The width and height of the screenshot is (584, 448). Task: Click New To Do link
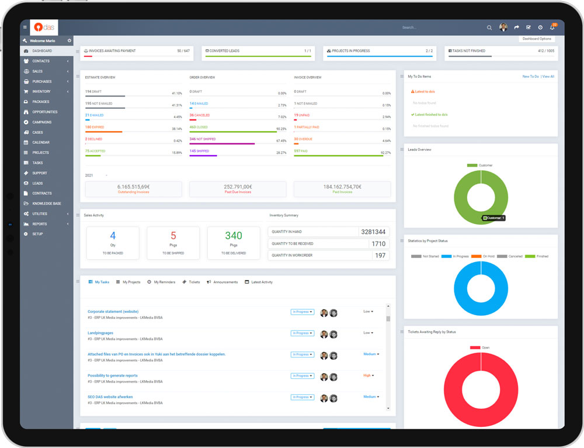[530, 77]
